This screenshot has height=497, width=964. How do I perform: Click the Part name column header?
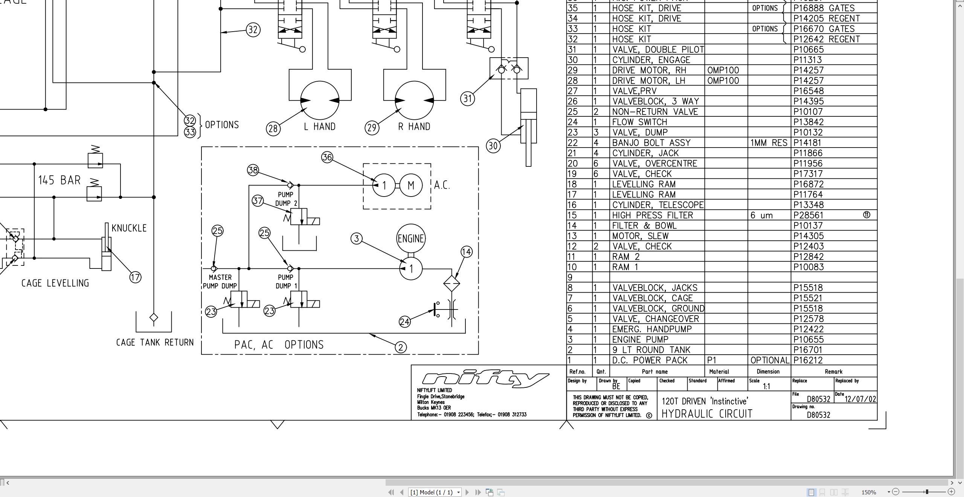point(655,372)
